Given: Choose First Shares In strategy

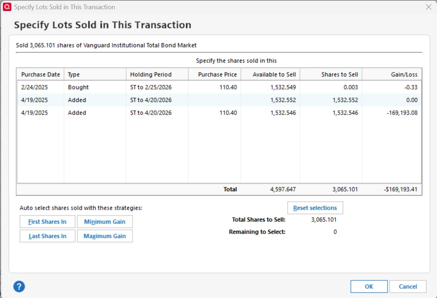Looking at the screenshot, I should (x=47, y=222).
